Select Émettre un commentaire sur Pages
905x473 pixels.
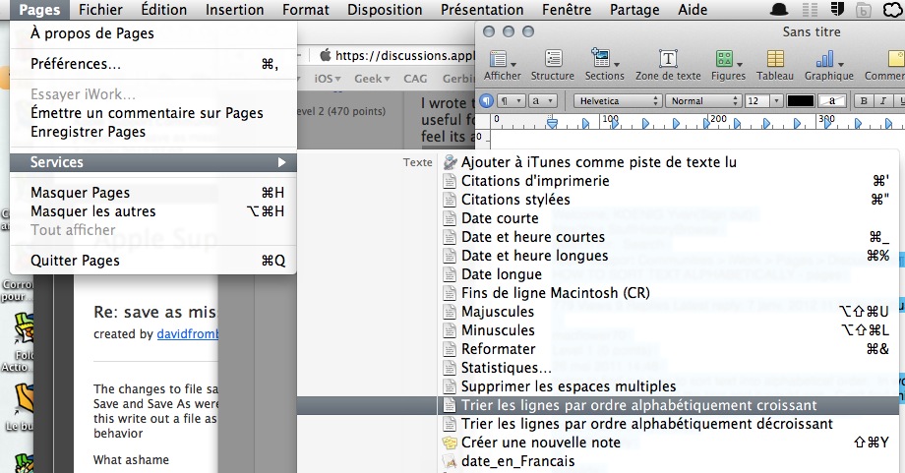click(x=153, y=113)
